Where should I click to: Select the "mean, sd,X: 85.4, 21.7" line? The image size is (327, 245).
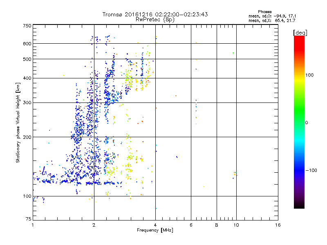click(272, 20)
